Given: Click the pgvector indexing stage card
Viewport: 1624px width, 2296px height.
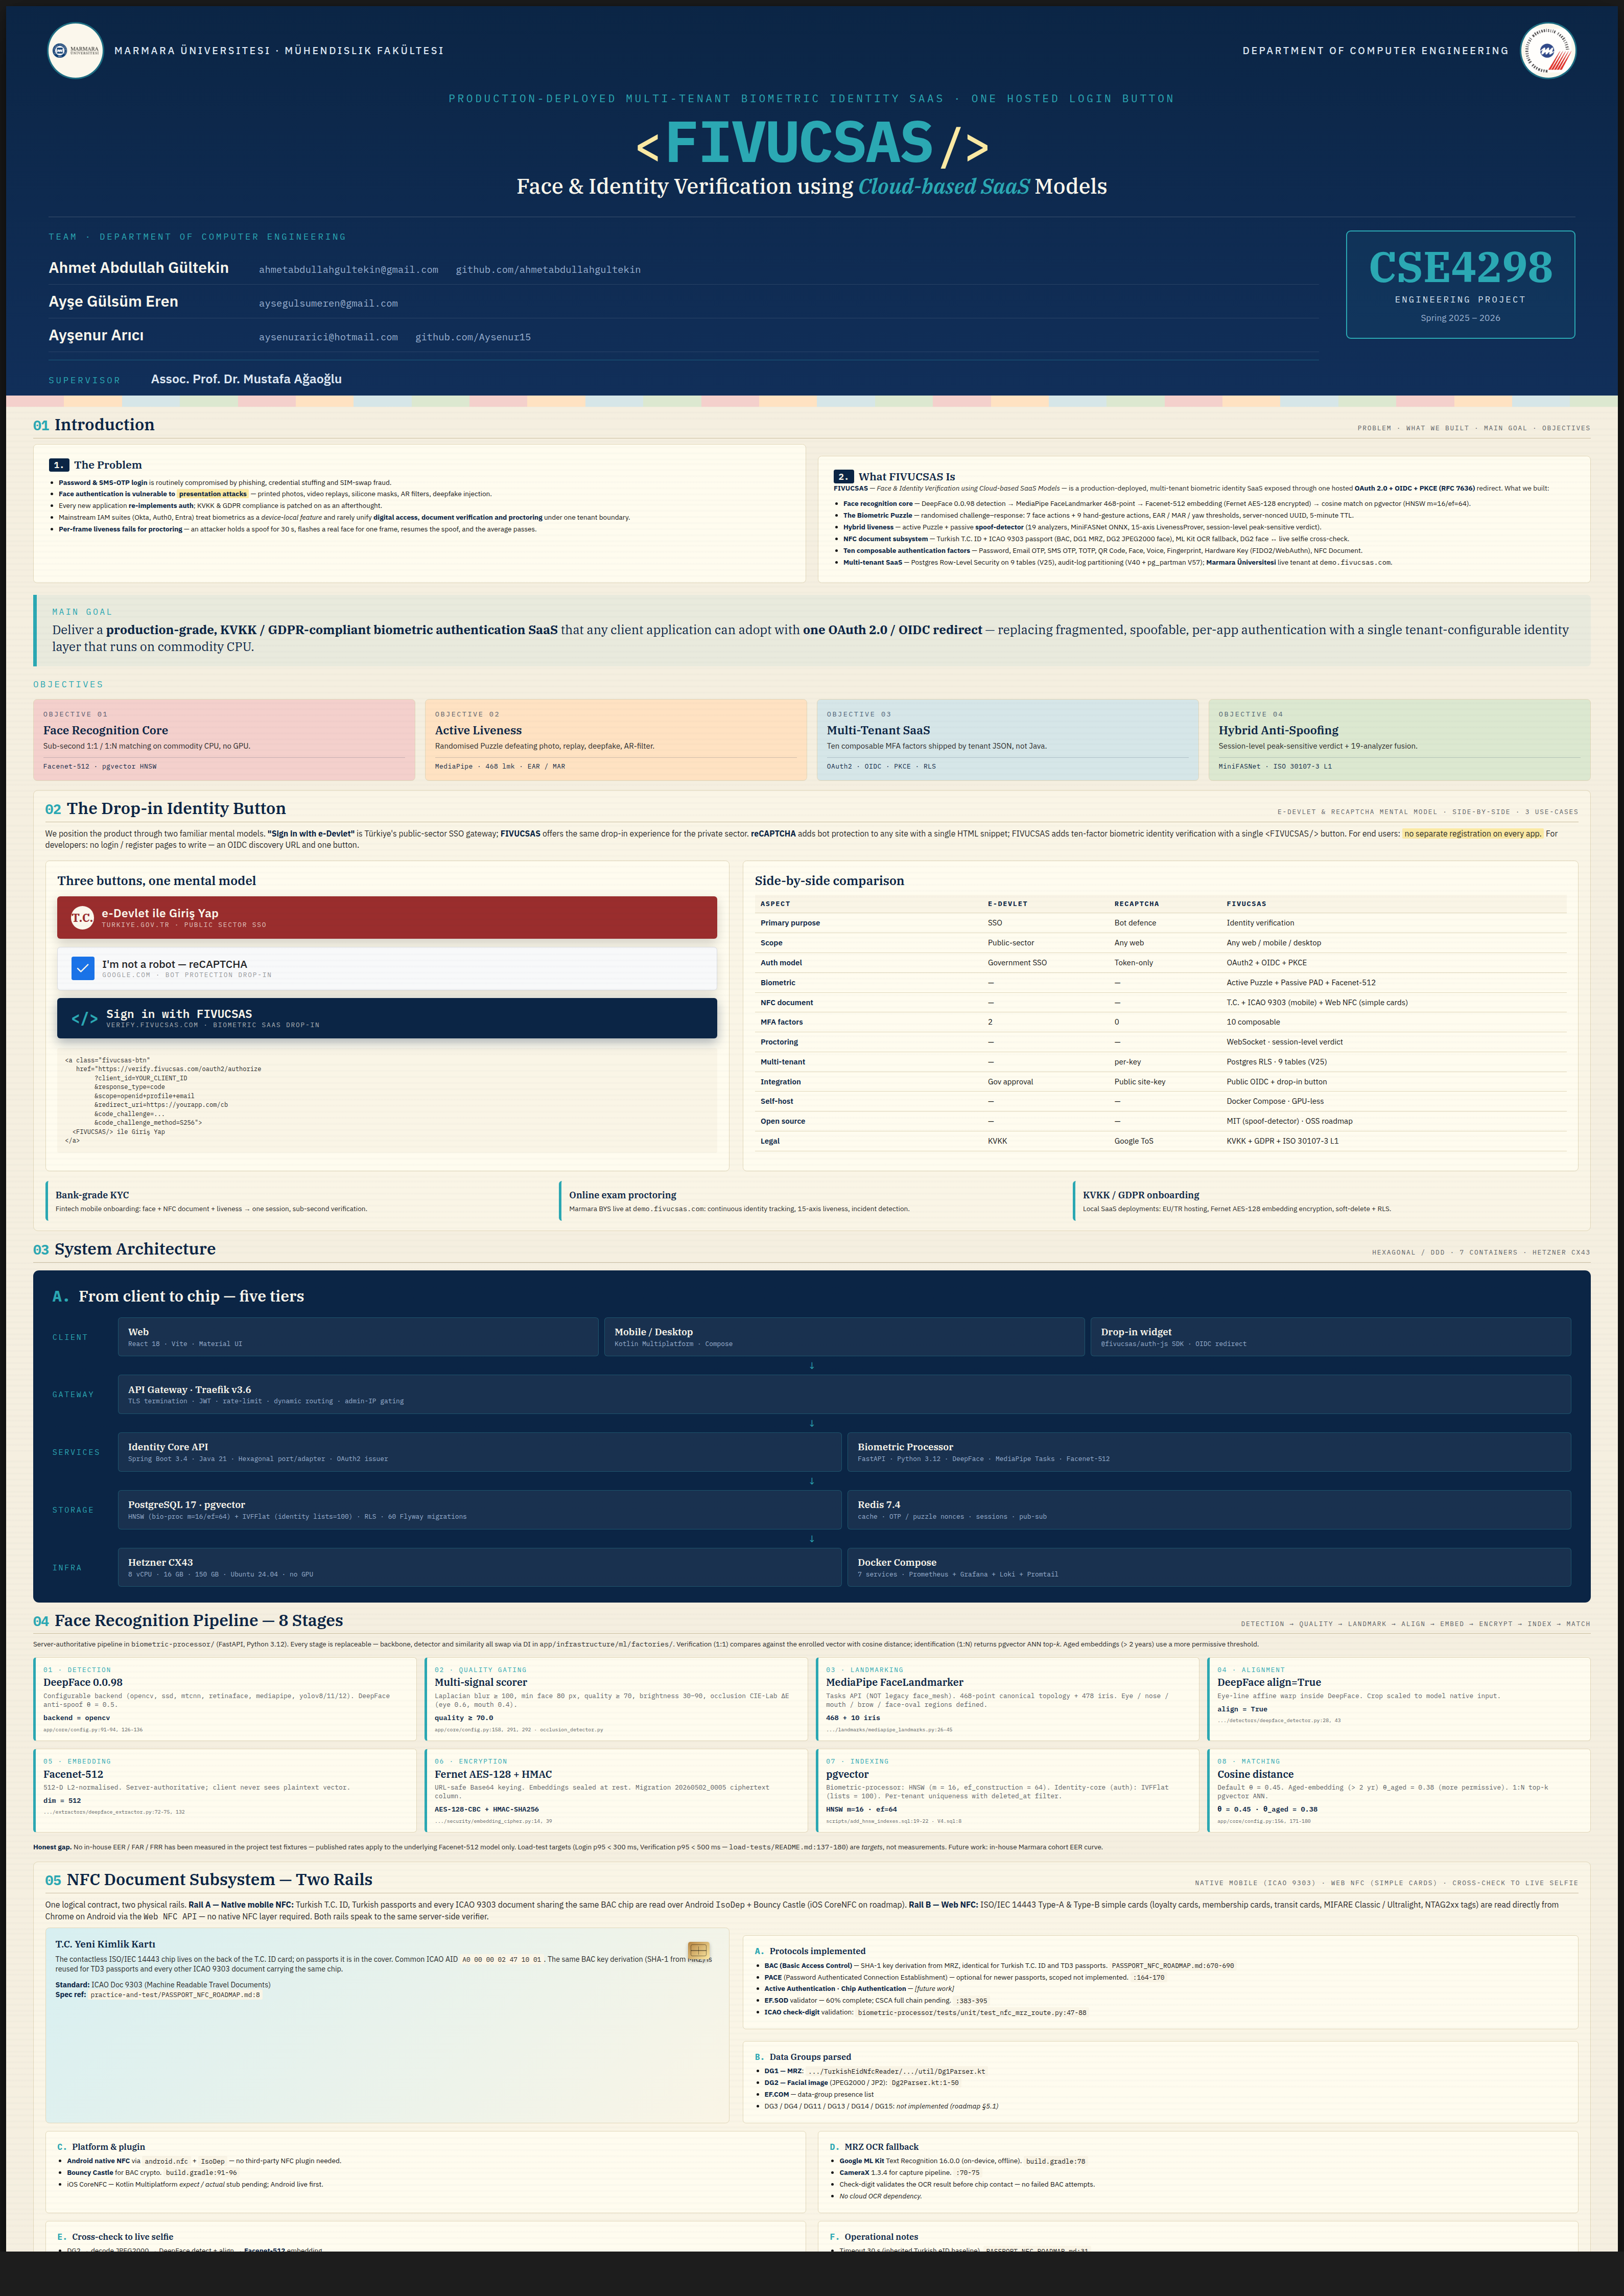Looking at the screenshot, I should click(x=1008, y=1790).
